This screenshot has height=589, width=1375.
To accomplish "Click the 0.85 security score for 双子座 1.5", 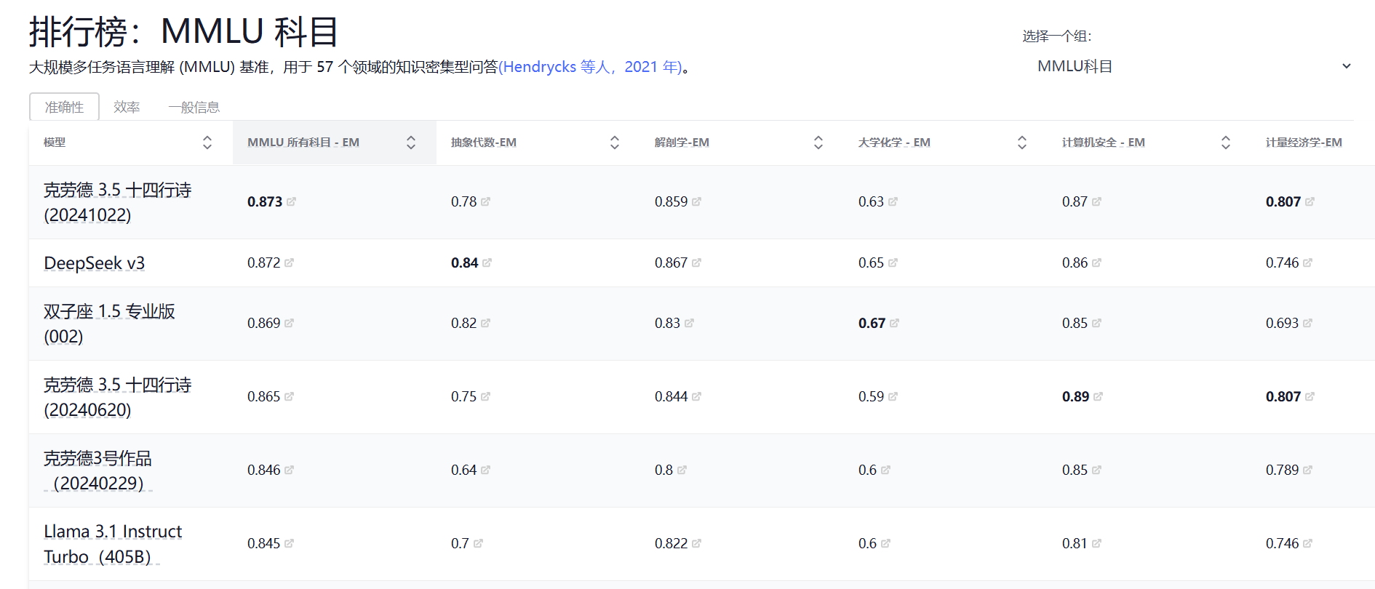I will pyautogui.click(x=1075, y=323).
